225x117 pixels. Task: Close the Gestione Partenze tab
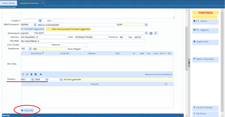[42, 3]
